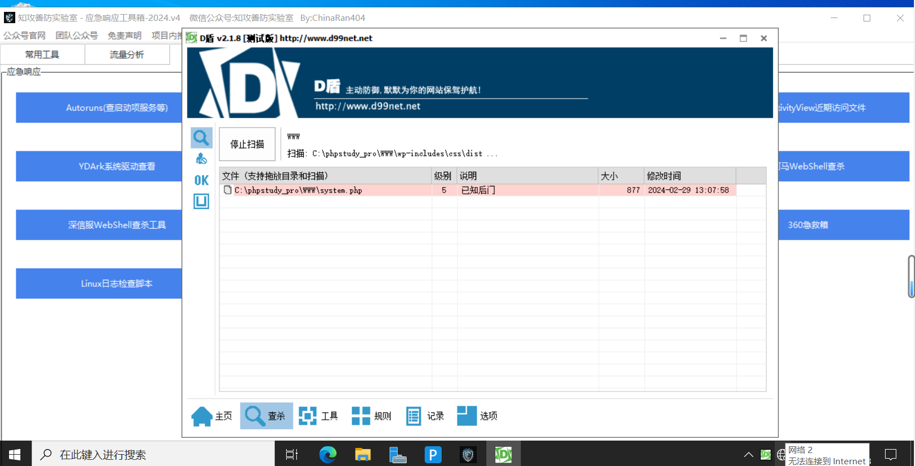This screenshot has width=915, height=466.
Task: Switch to D盾 via its taskbar icon
Action: tap(503, 454)
